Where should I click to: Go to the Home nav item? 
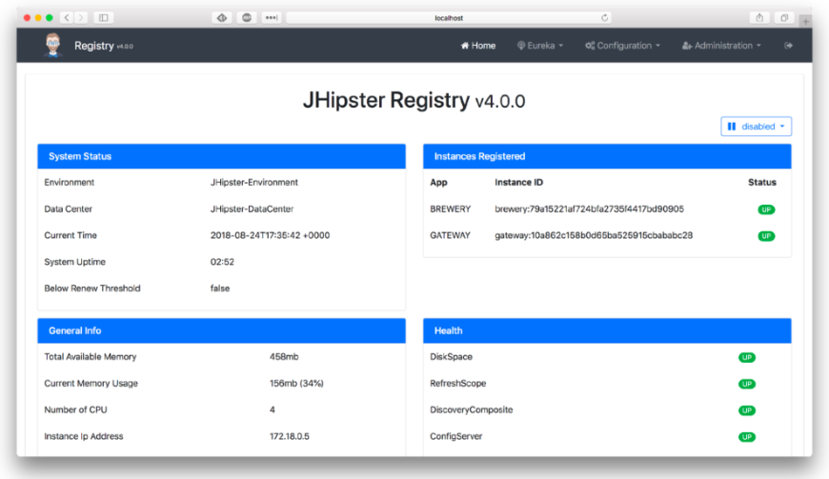click(x=478, y=46)
